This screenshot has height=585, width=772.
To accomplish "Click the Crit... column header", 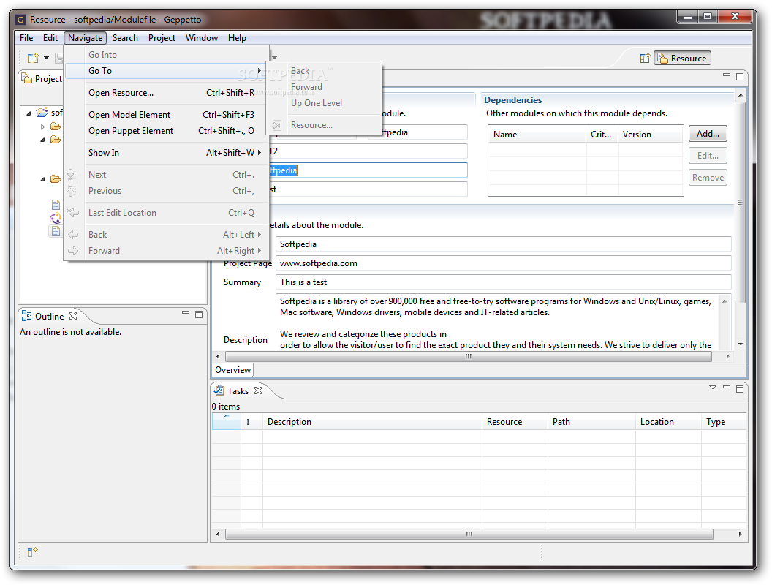I will click(602, 135).
